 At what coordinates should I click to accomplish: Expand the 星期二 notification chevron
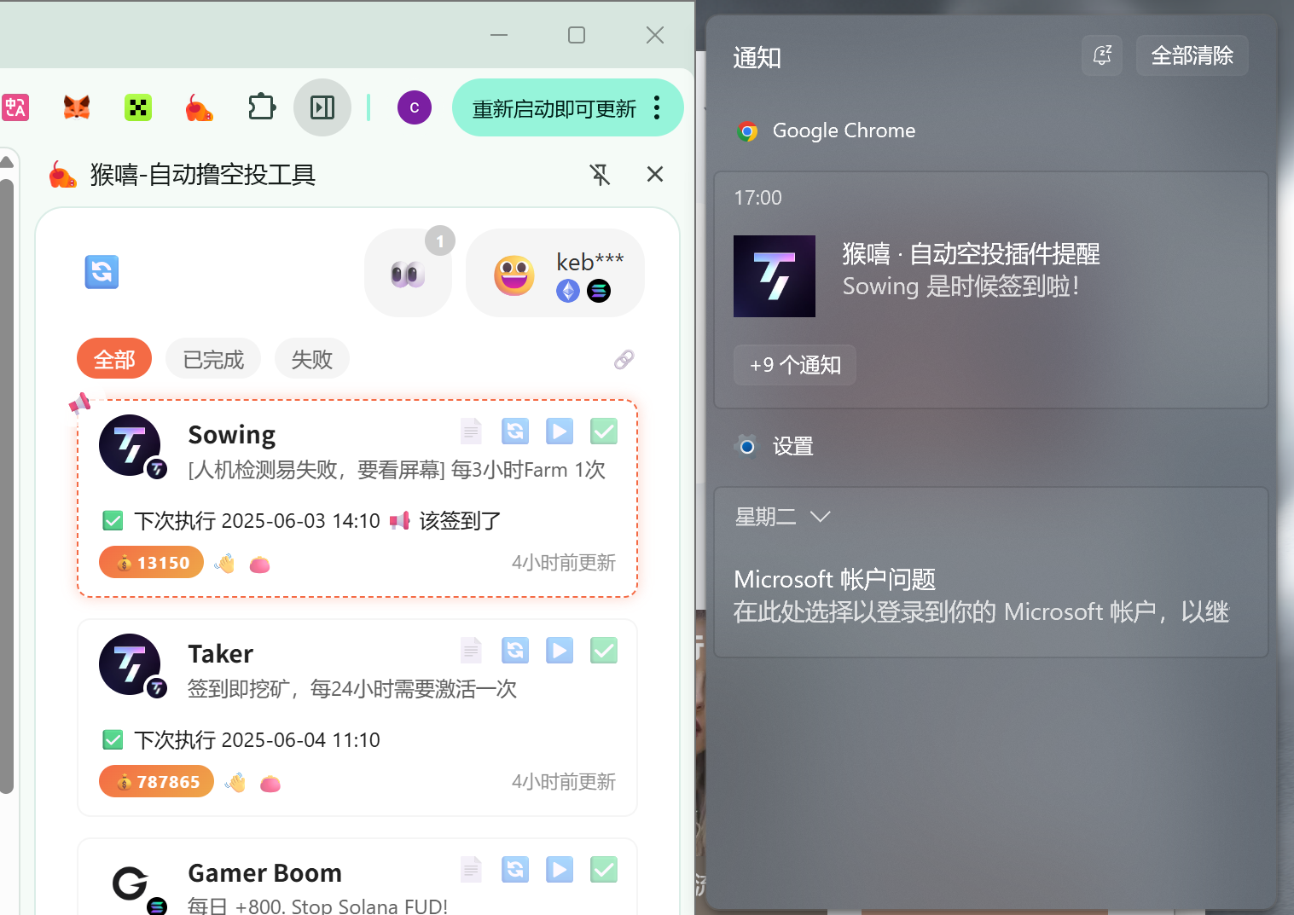point(820,517)
